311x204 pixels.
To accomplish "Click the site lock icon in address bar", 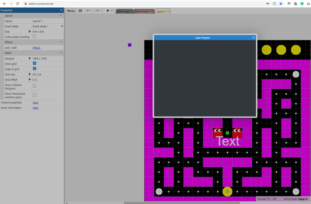I will click(25, 3).
